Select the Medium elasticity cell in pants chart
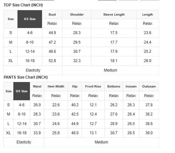 tap(101, 142)
